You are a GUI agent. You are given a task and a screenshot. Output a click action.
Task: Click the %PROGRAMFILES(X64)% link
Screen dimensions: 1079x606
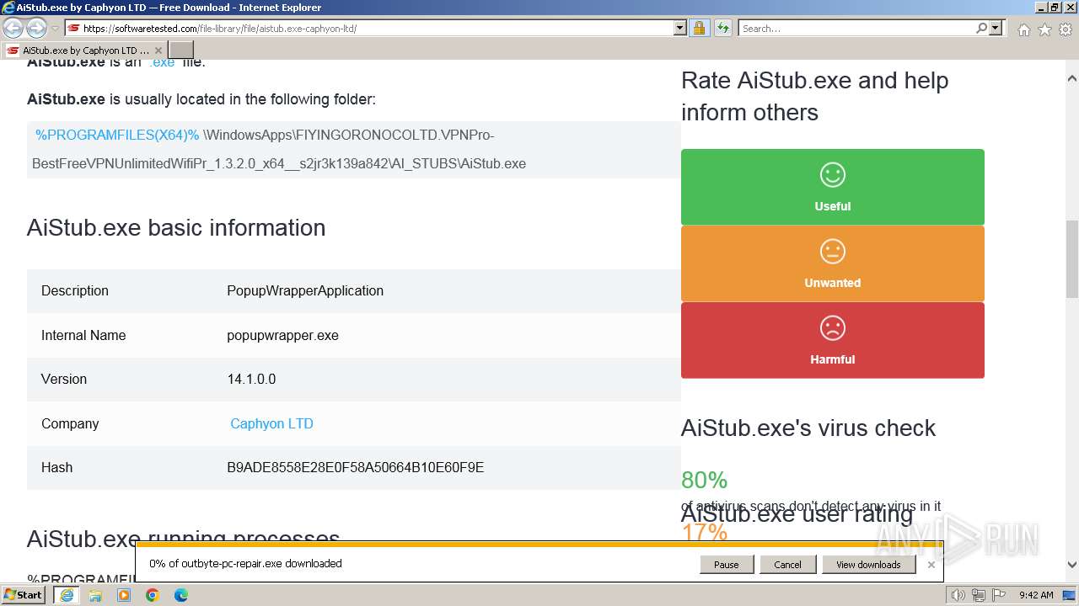(x=117, y=135)
